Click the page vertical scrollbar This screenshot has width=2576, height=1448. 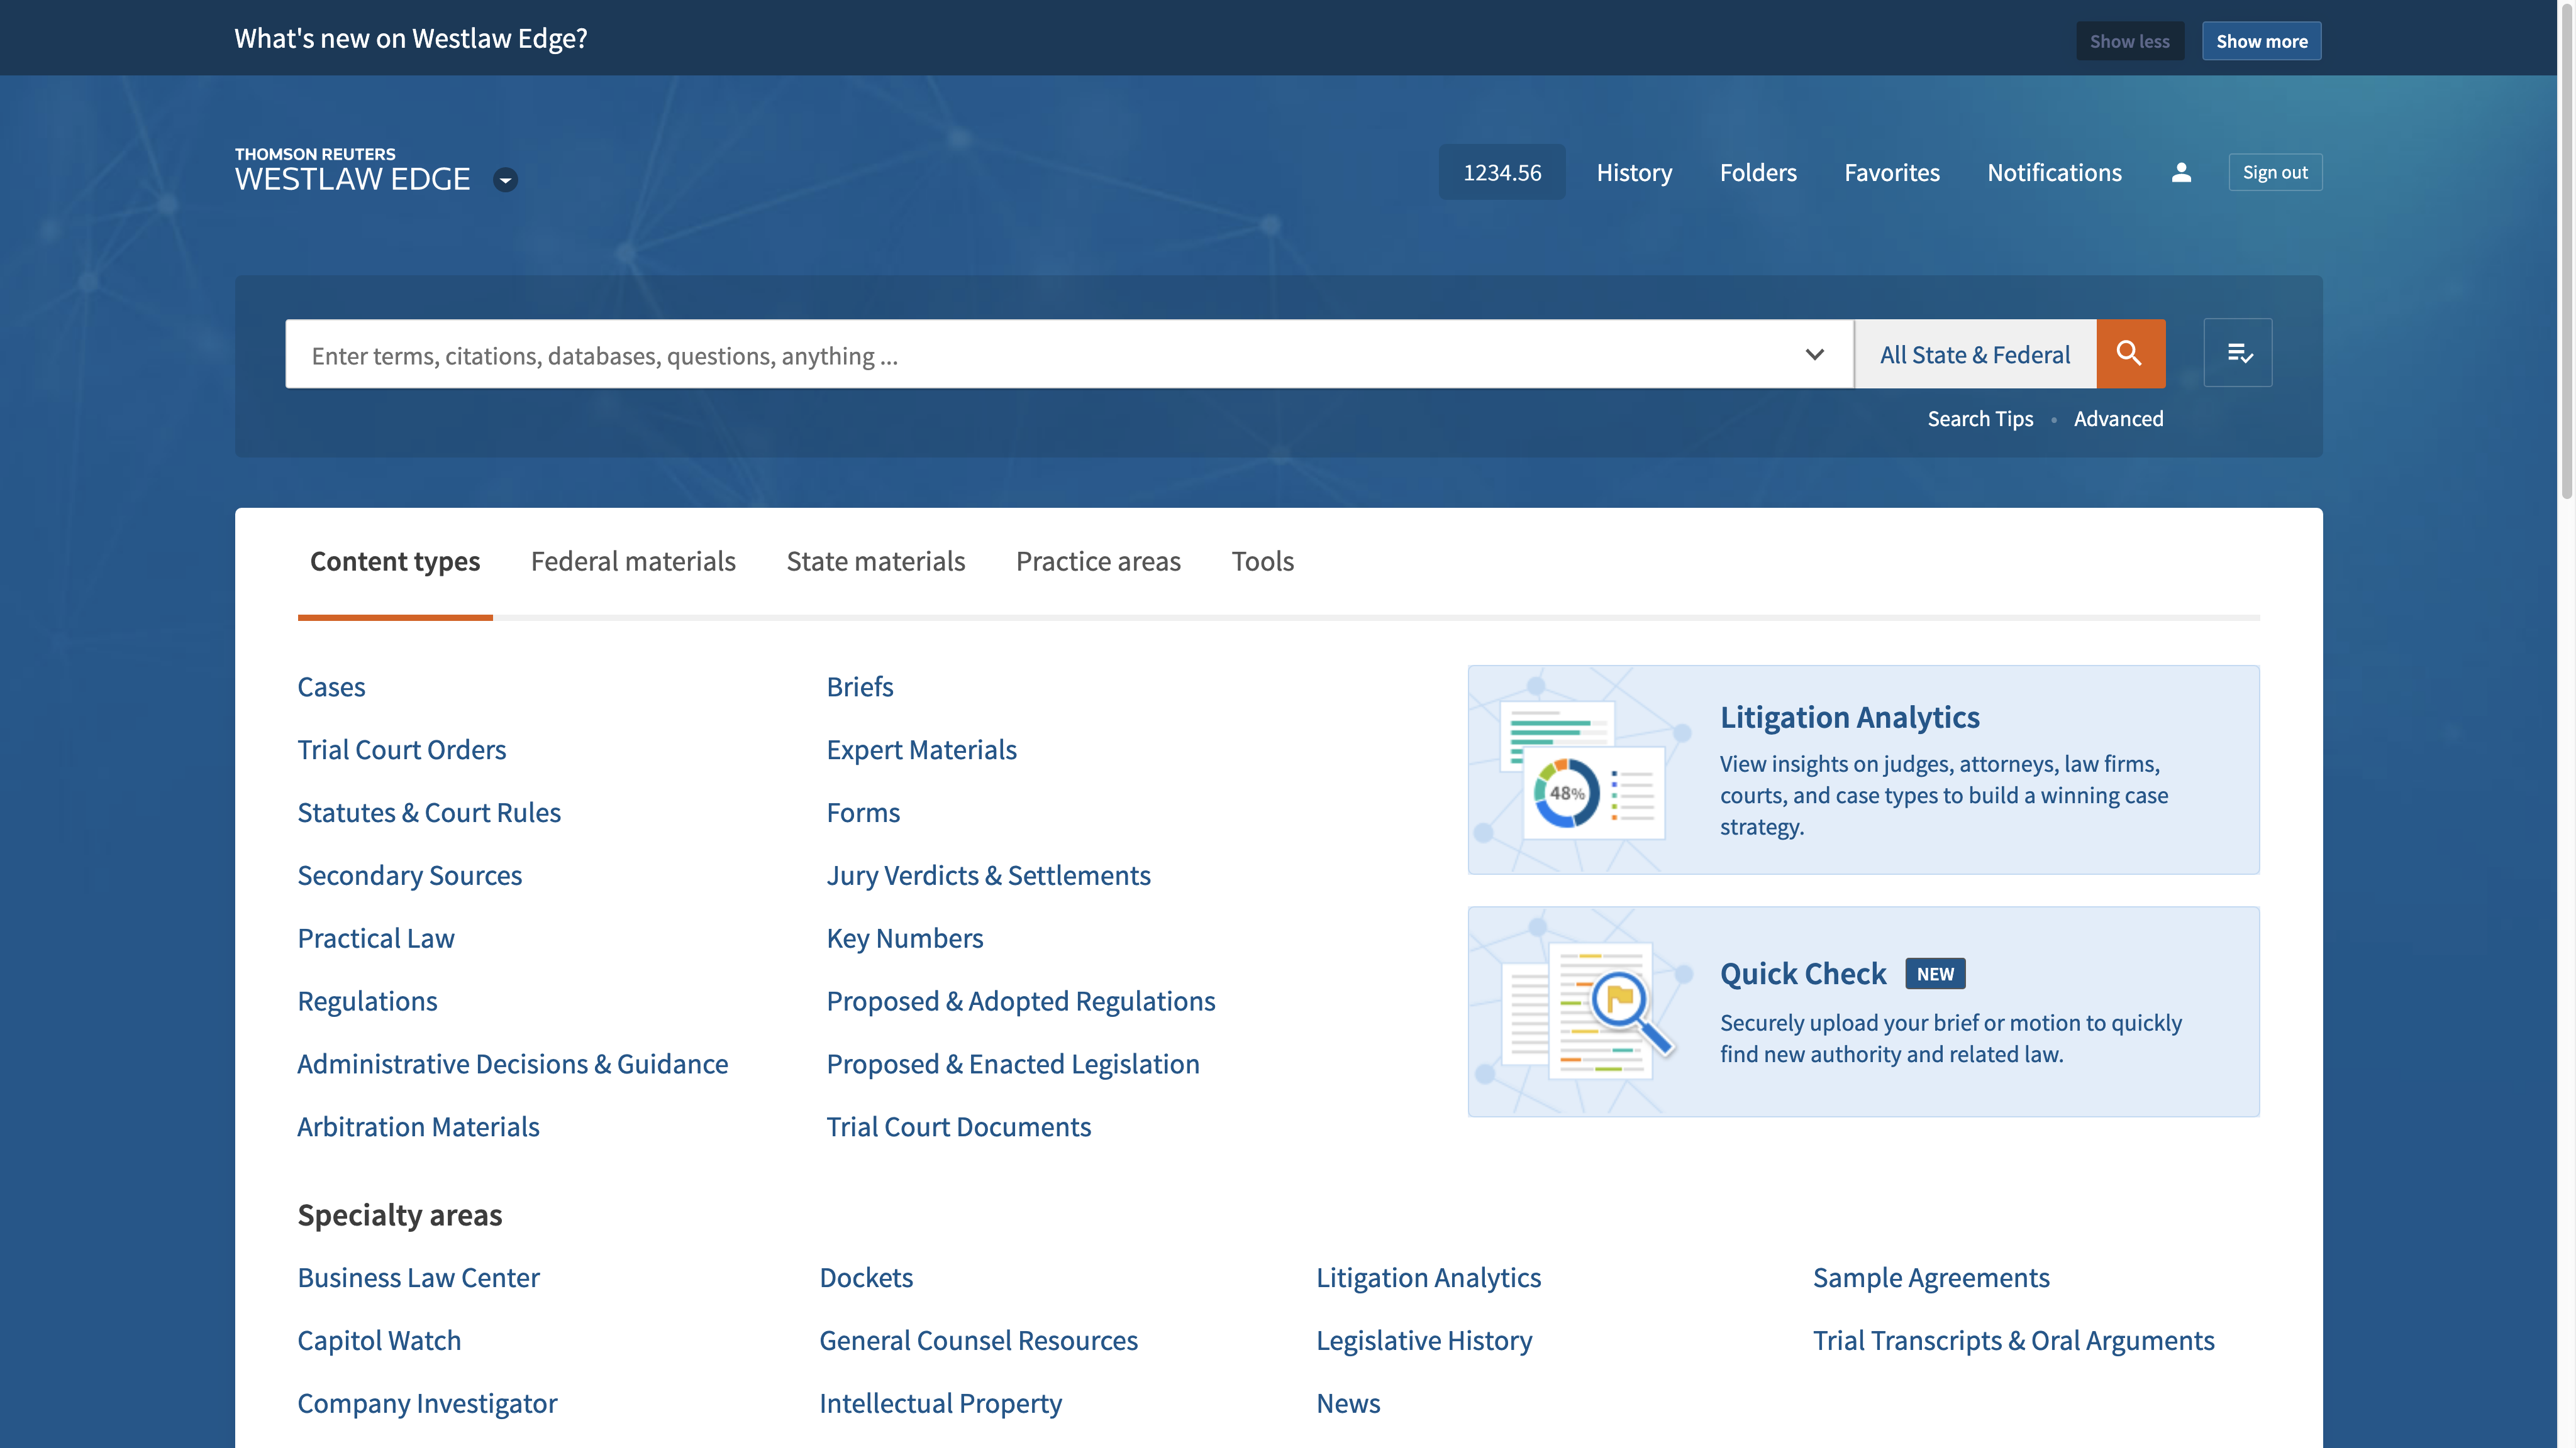(2566, 250)
